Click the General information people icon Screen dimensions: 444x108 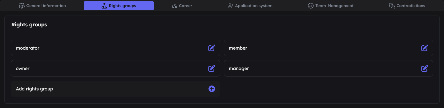[22, 6]
